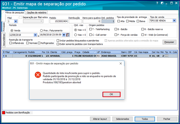This screenshot has width=180, height=124.
Task: Open start date 12/08/2018 dropdown
Action: pyautogui.click(x=35, y=35)
